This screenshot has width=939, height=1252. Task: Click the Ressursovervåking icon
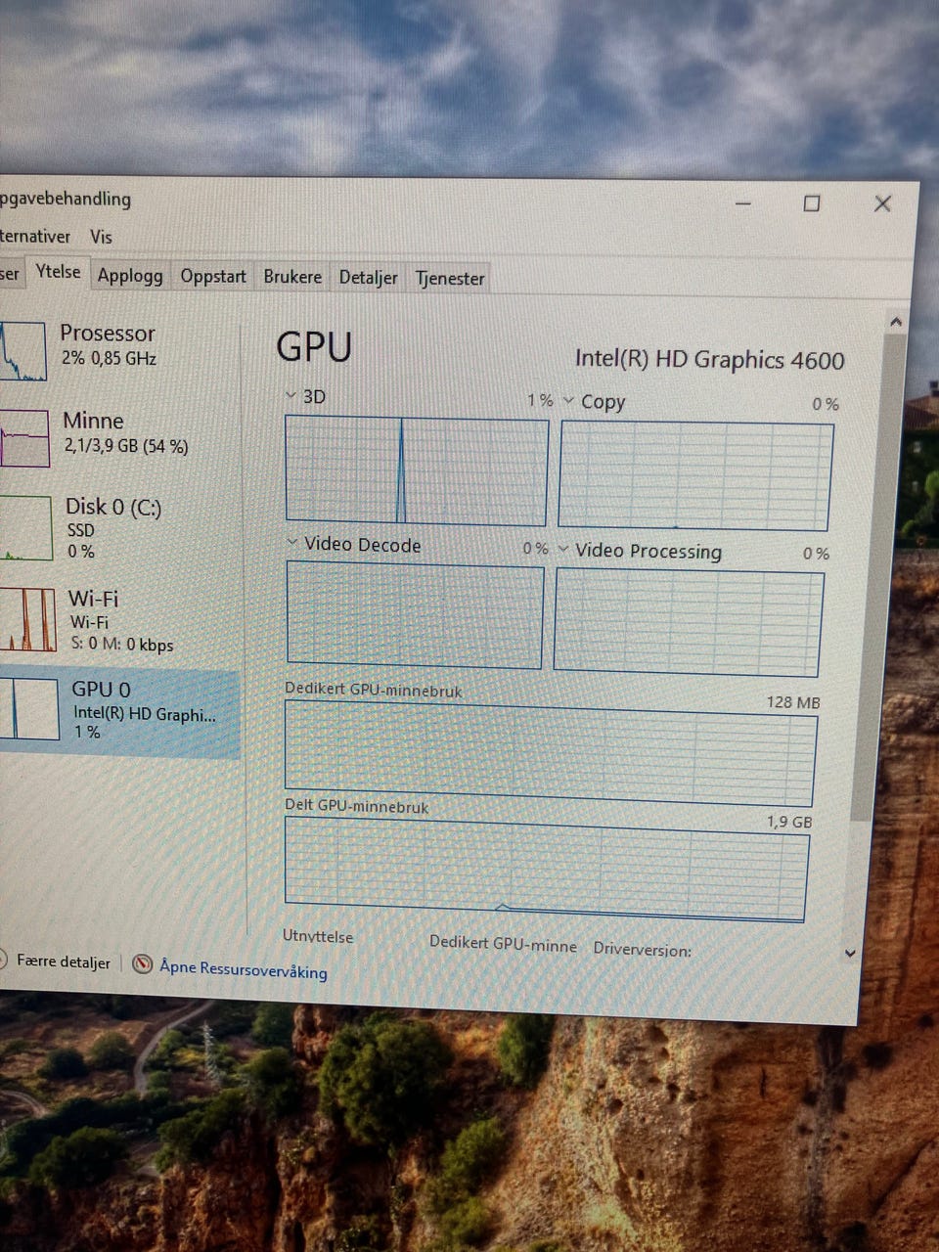[143, 963]
